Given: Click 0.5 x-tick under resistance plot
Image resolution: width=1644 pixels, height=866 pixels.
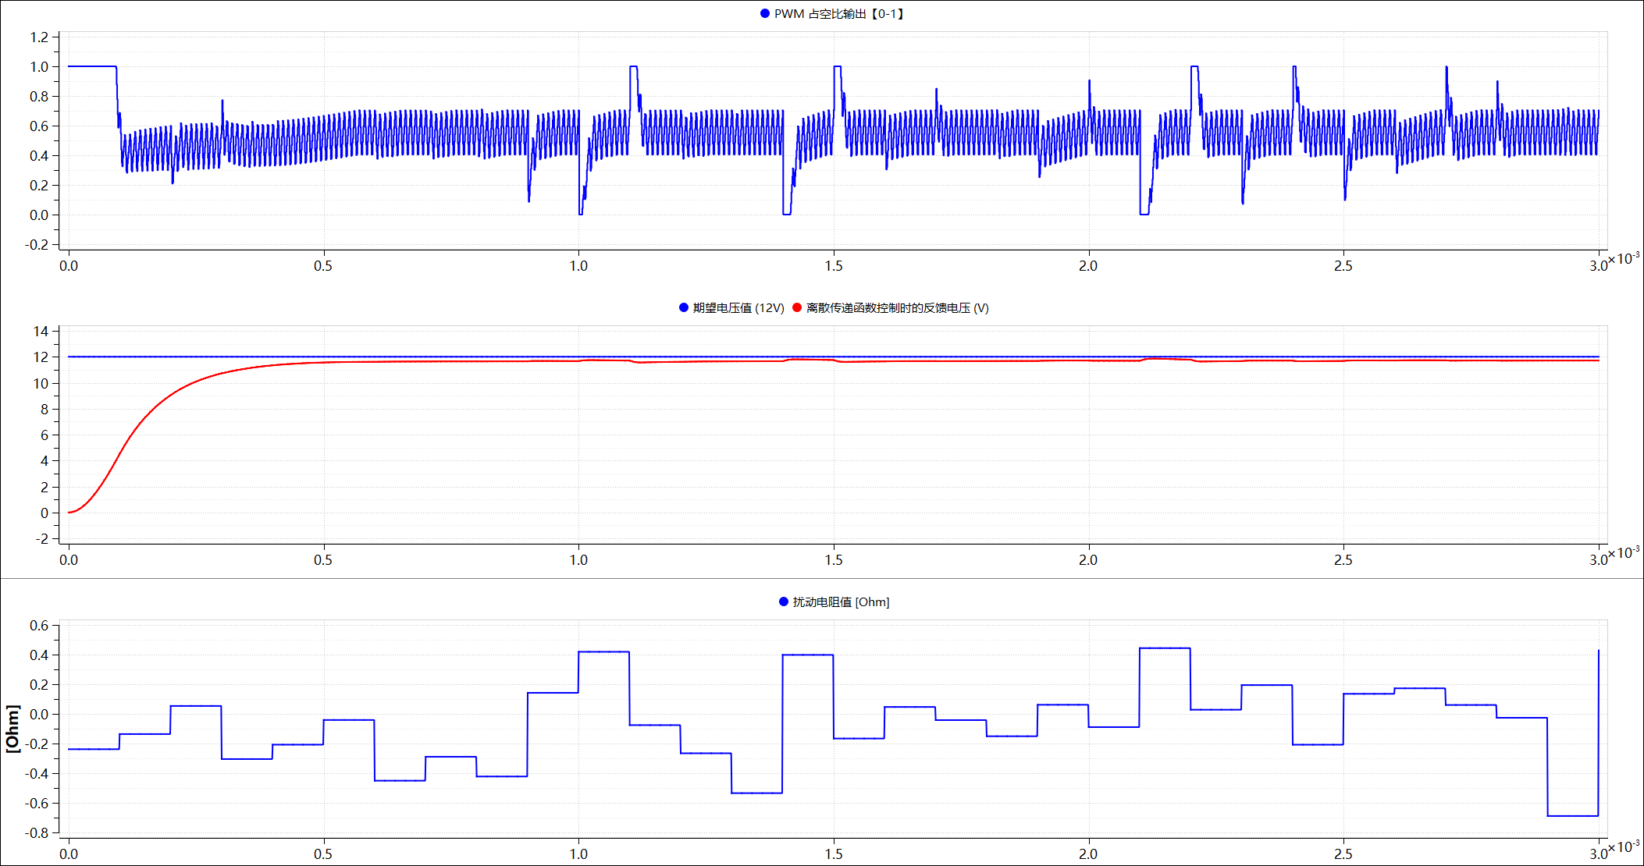Looking at the screenshot, I should coord(323,854).
